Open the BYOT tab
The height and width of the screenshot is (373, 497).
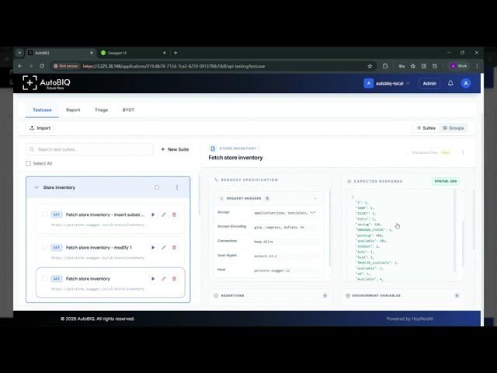(128, 110)
